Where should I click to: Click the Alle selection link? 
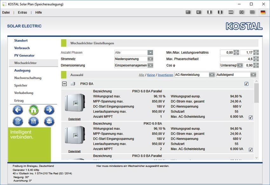tap(141, 75)
